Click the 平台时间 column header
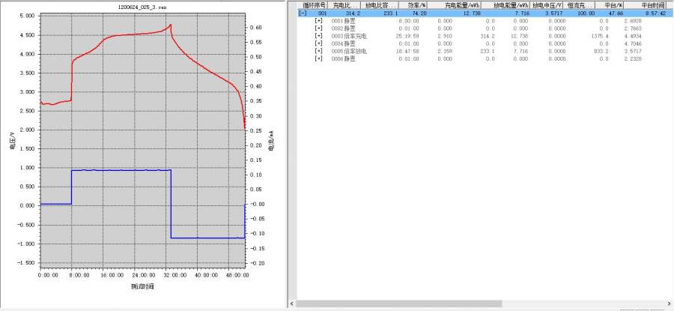 (x=652, y=4)
